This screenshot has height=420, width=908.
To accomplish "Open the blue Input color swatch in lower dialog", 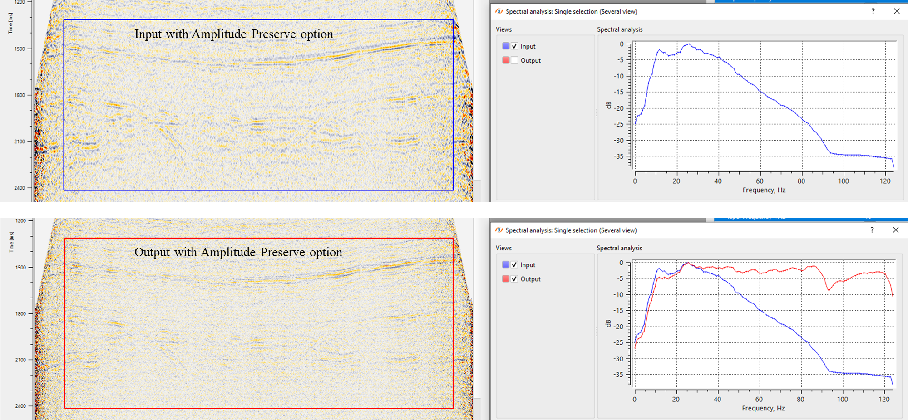I will (506, 265).
